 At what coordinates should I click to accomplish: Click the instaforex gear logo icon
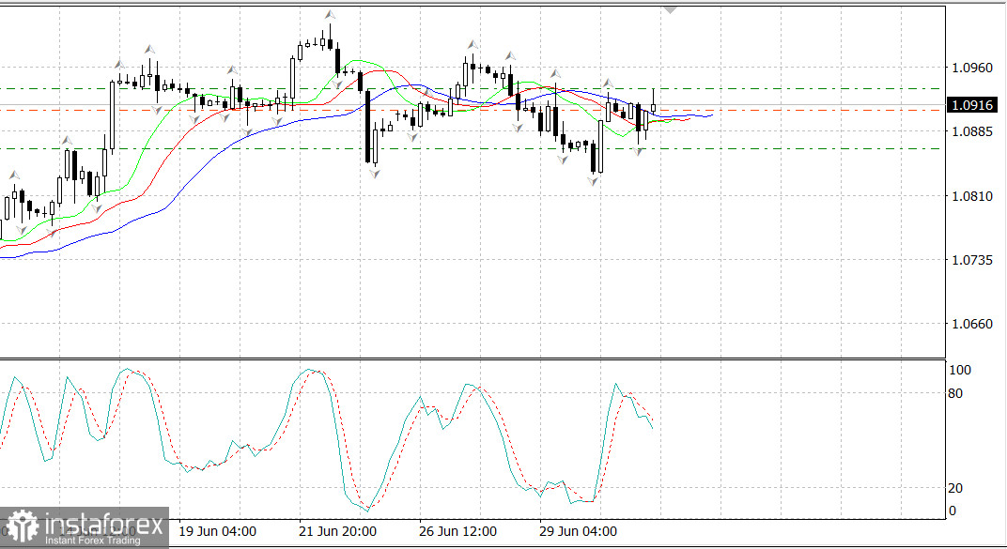click(x=21, y=527)
